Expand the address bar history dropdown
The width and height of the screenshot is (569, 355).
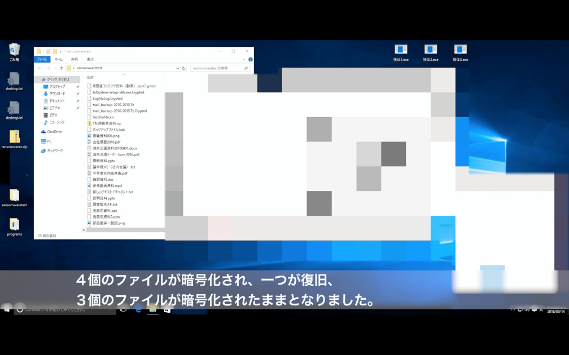[177, 68]
